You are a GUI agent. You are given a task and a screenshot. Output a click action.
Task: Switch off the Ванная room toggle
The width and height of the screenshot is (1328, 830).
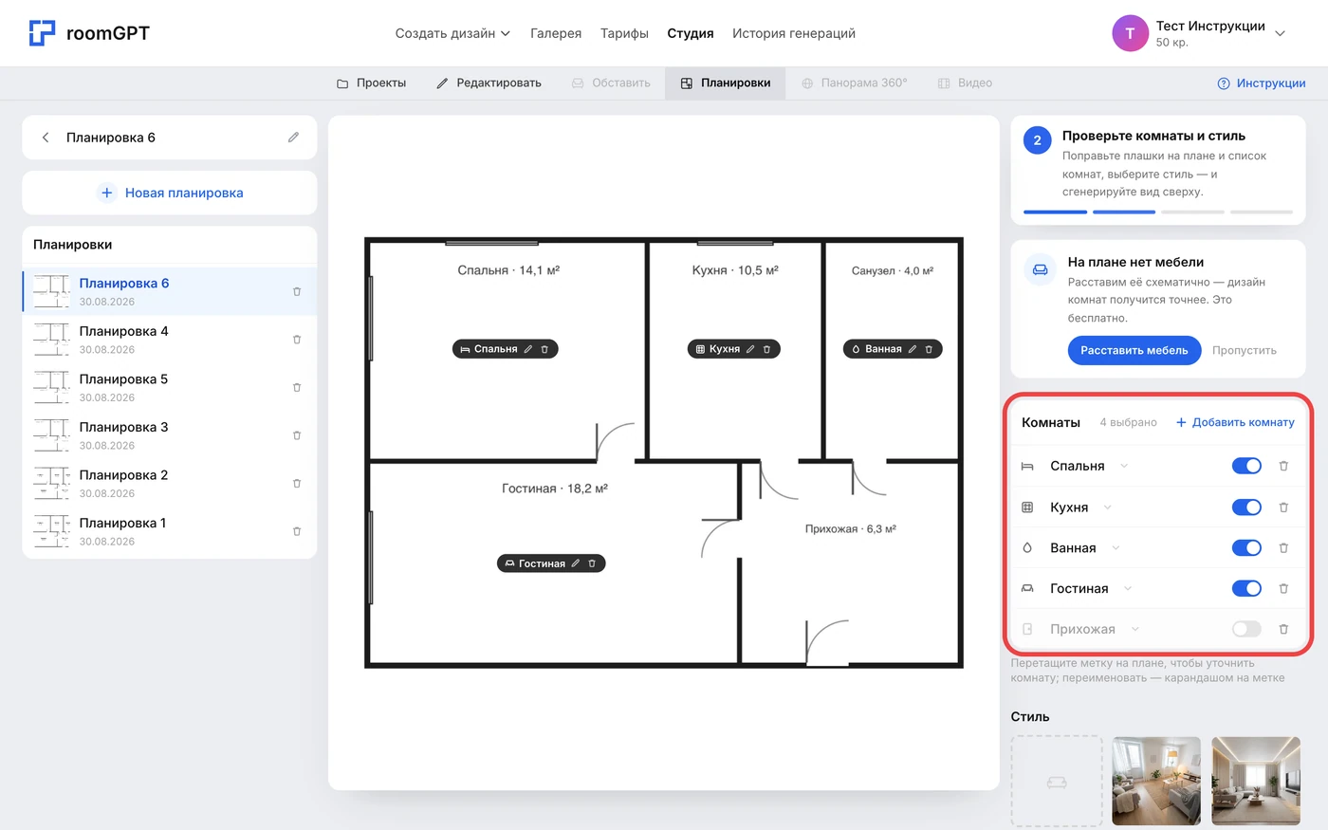click(x=1246, y=548)
